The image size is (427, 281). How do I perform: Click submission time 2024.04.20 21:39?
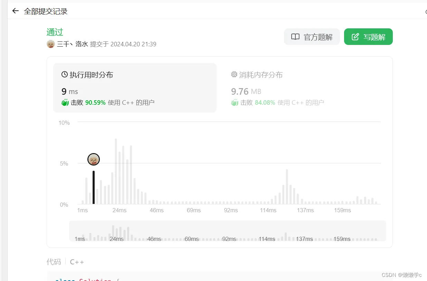point(133,44)
